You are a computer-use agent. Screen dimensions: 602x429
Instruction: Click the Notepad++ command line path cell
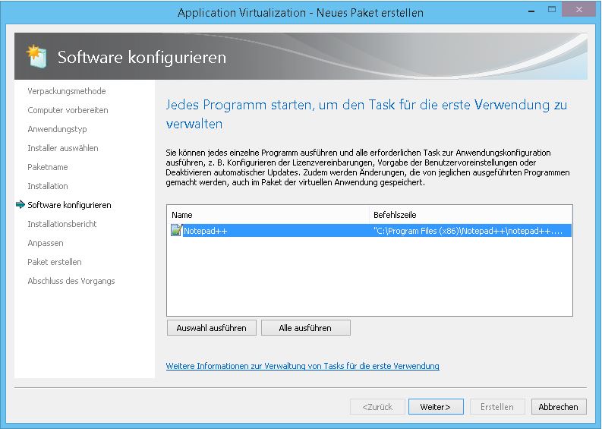click(468, 231)
